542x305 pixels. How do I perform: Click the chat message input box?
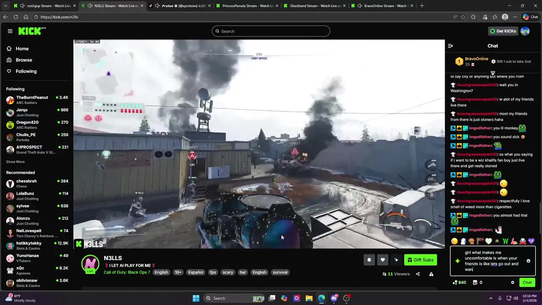[493, 261]
